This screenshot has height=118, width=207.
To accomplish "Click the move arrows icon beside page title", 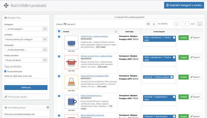I will pyautogui.click(x=6, y=6).
